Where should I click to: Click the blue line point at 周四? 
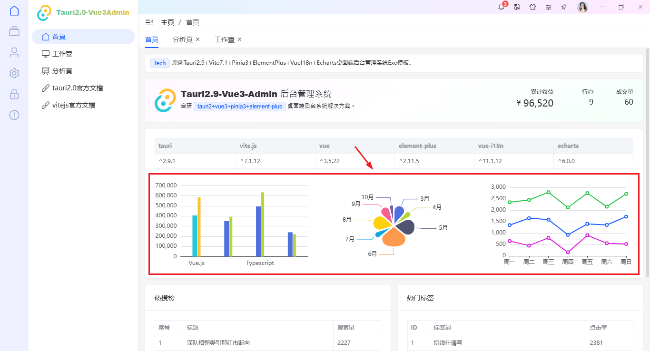[568, 235]
